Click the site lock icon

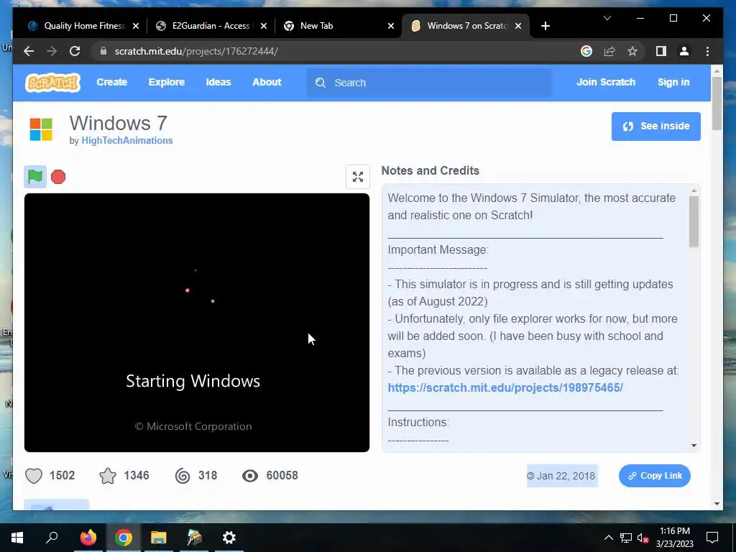(103, 51)
